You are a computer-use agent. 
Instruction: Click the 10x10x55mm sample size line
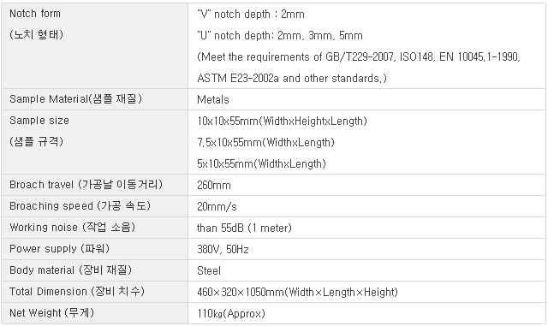pyautogui.click(x=282, y=122)
